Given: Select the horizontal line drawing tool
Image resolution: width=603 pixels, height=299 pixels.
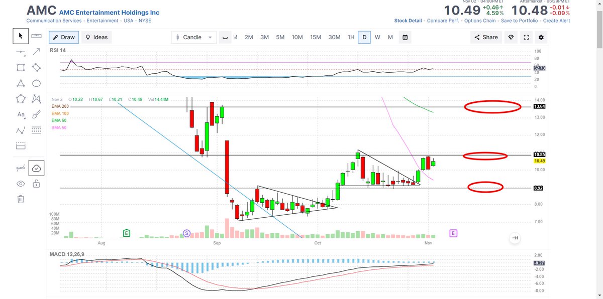Looking at the screenshot, I should tap(21, 52).
